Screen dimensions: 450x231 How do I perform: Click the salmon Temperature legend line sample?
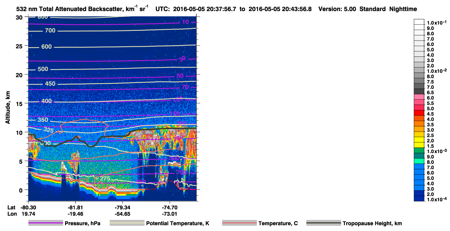[239, 223]
